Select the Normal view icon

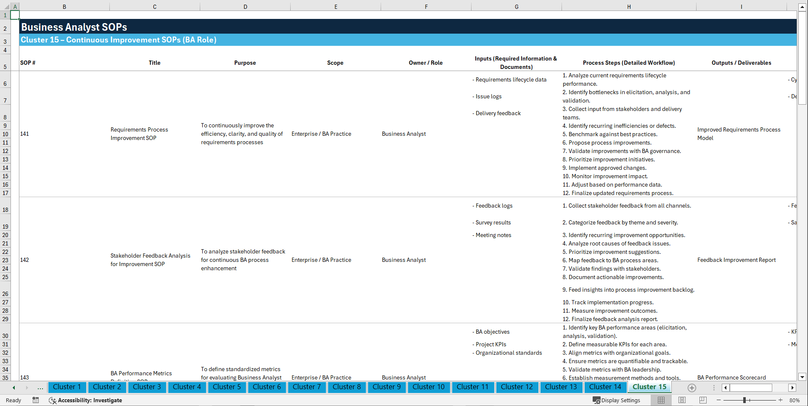(x=661, y=400)
